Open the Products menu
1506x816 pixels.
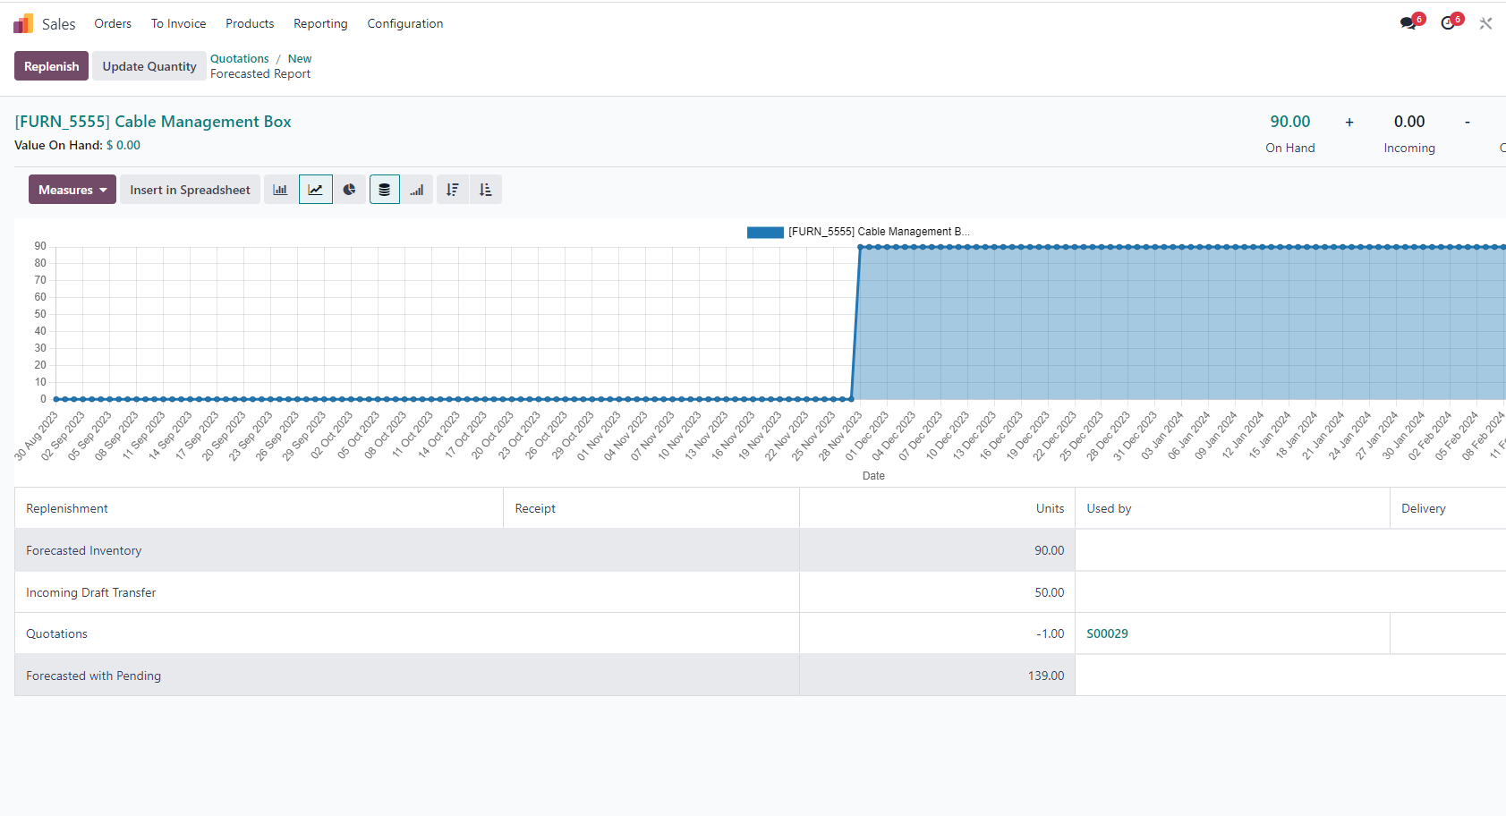(250, 24)
